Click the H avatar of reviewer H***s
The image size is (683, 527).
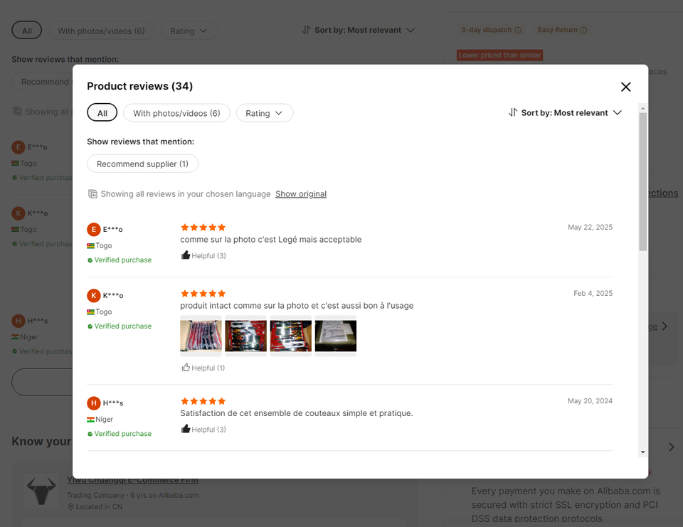94,403
